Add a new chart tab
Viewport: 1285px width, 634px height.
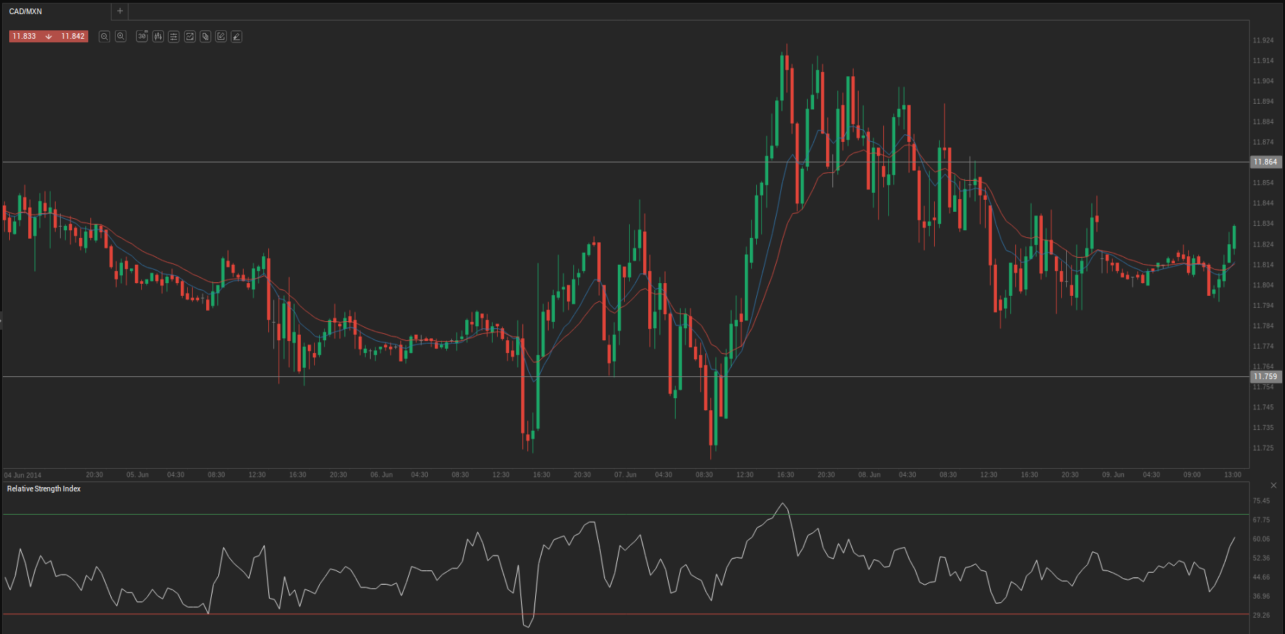[120, 11]
